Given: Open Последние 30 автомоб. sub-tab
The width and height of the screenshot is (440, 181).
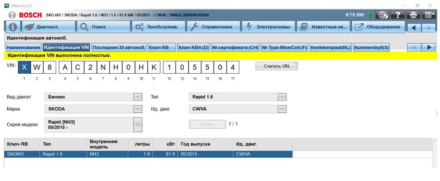Looking at the screenshot, I should [119, 48].
